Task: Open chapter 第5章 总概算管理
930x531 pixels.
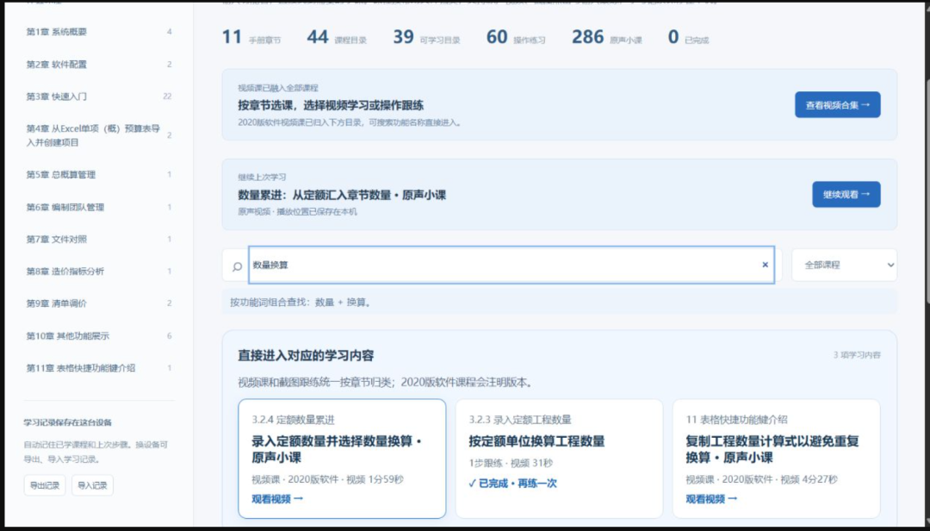Action: (x=98, y=175)
